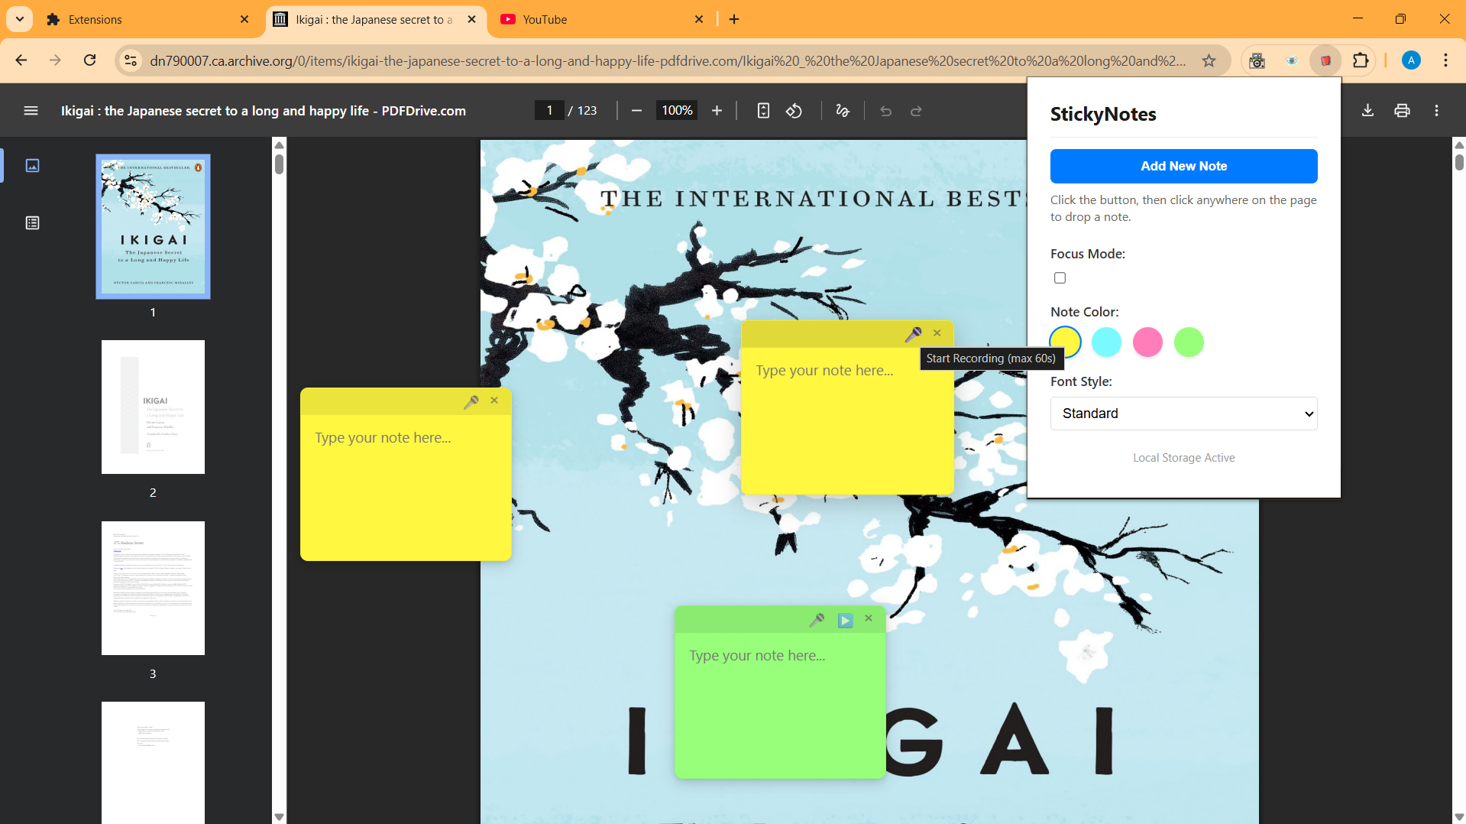Open page 3 thumbnail
This screenshot has width=1466, height=824.
(153, 588)
